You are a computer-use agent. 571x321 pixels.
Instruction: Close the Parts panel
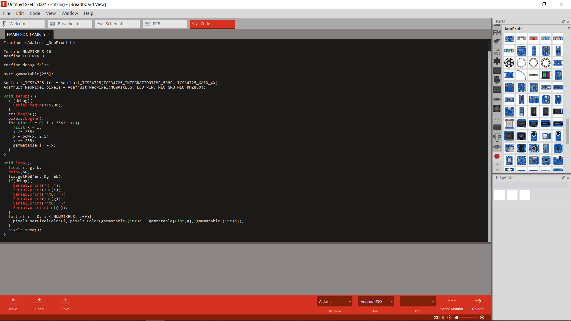(x=568, y=22)
